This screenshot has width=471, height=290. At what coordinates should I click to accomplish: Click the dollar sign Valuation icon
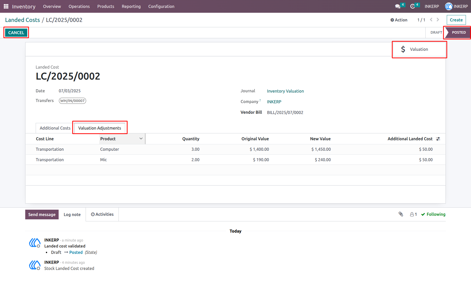[403, 49]
